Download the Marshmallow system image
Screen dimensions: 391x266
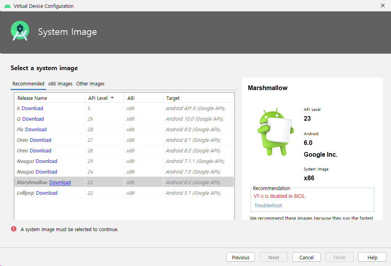point(60,183)
